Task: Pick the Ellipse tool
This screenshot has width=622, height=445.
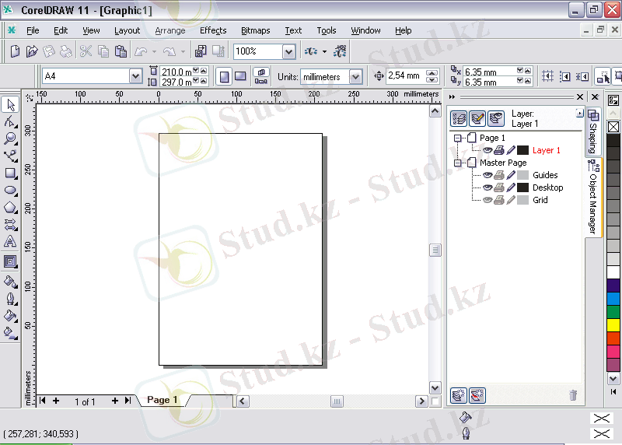Action: tap(10, 190)
